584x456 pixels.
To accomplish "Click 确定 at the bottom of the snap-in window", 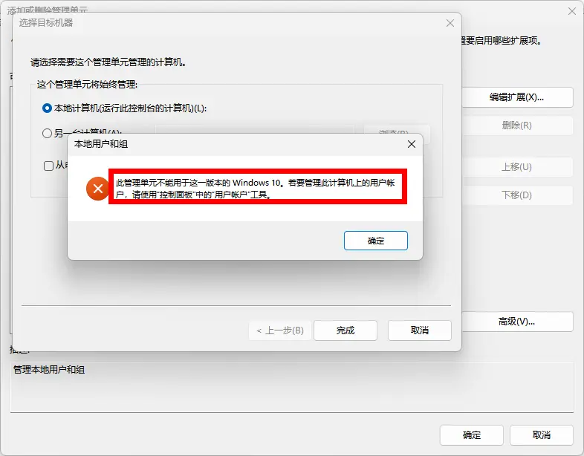I will tap(472, 435).
